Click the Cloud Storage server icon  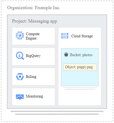tap(65, 36)
